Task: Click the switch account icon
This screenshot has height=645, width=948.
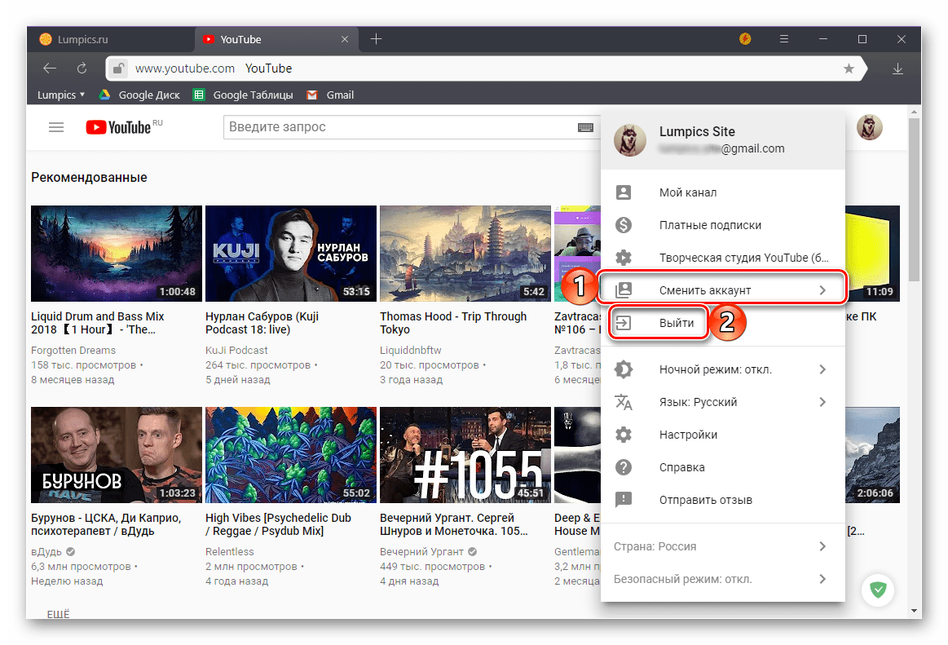Action: click(624, 290)
